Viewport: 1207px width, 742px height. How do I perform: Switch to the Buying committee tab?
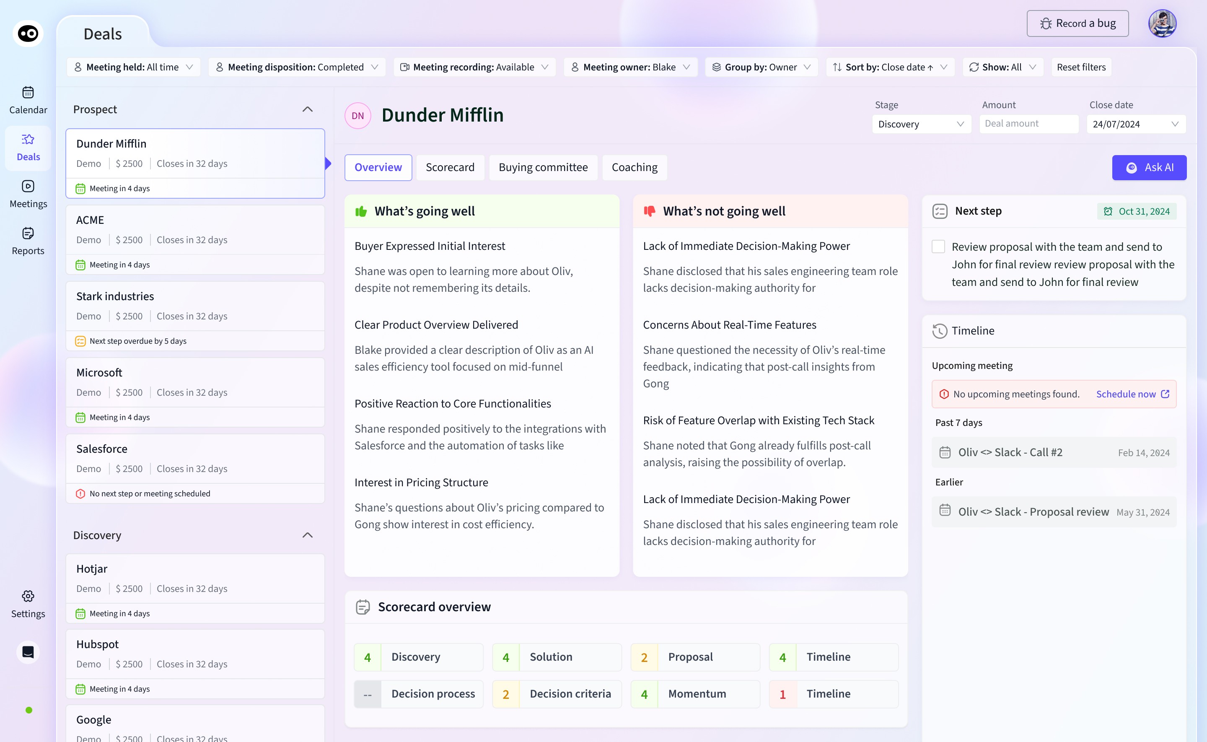coord(543,167)
